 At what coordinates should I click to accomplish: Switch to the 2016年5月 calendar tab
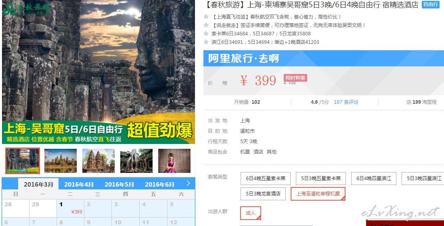pos(119,185)
